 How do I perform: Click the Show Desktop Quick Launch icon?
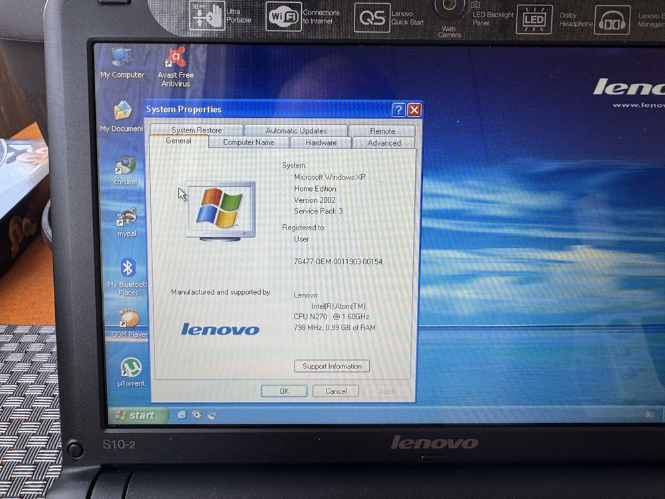(211, 415)
